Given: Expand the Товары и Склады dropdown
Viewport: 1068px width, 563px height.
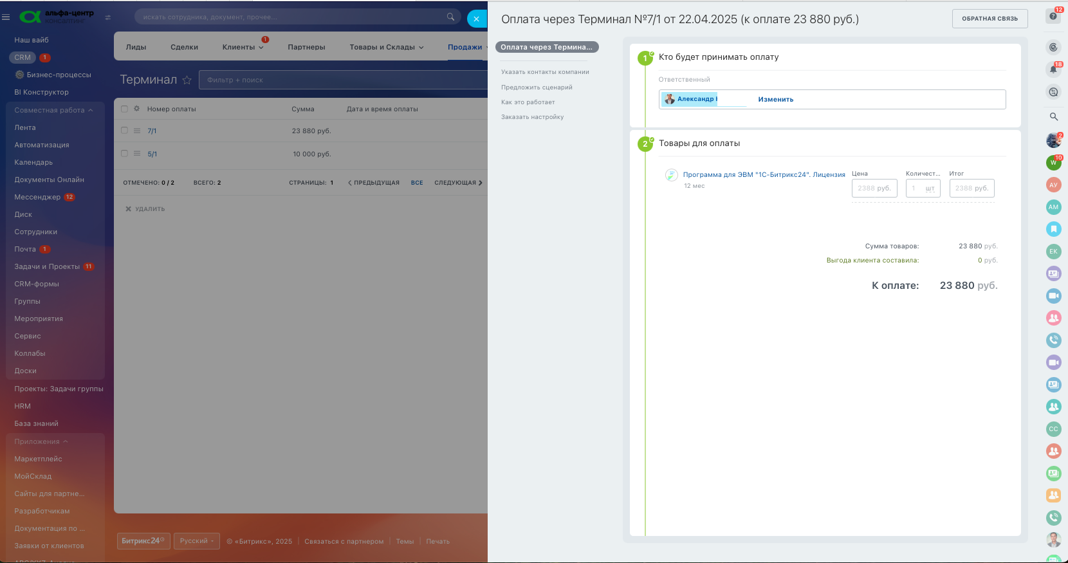Looking at the screenshot, I should coord(387,47).
